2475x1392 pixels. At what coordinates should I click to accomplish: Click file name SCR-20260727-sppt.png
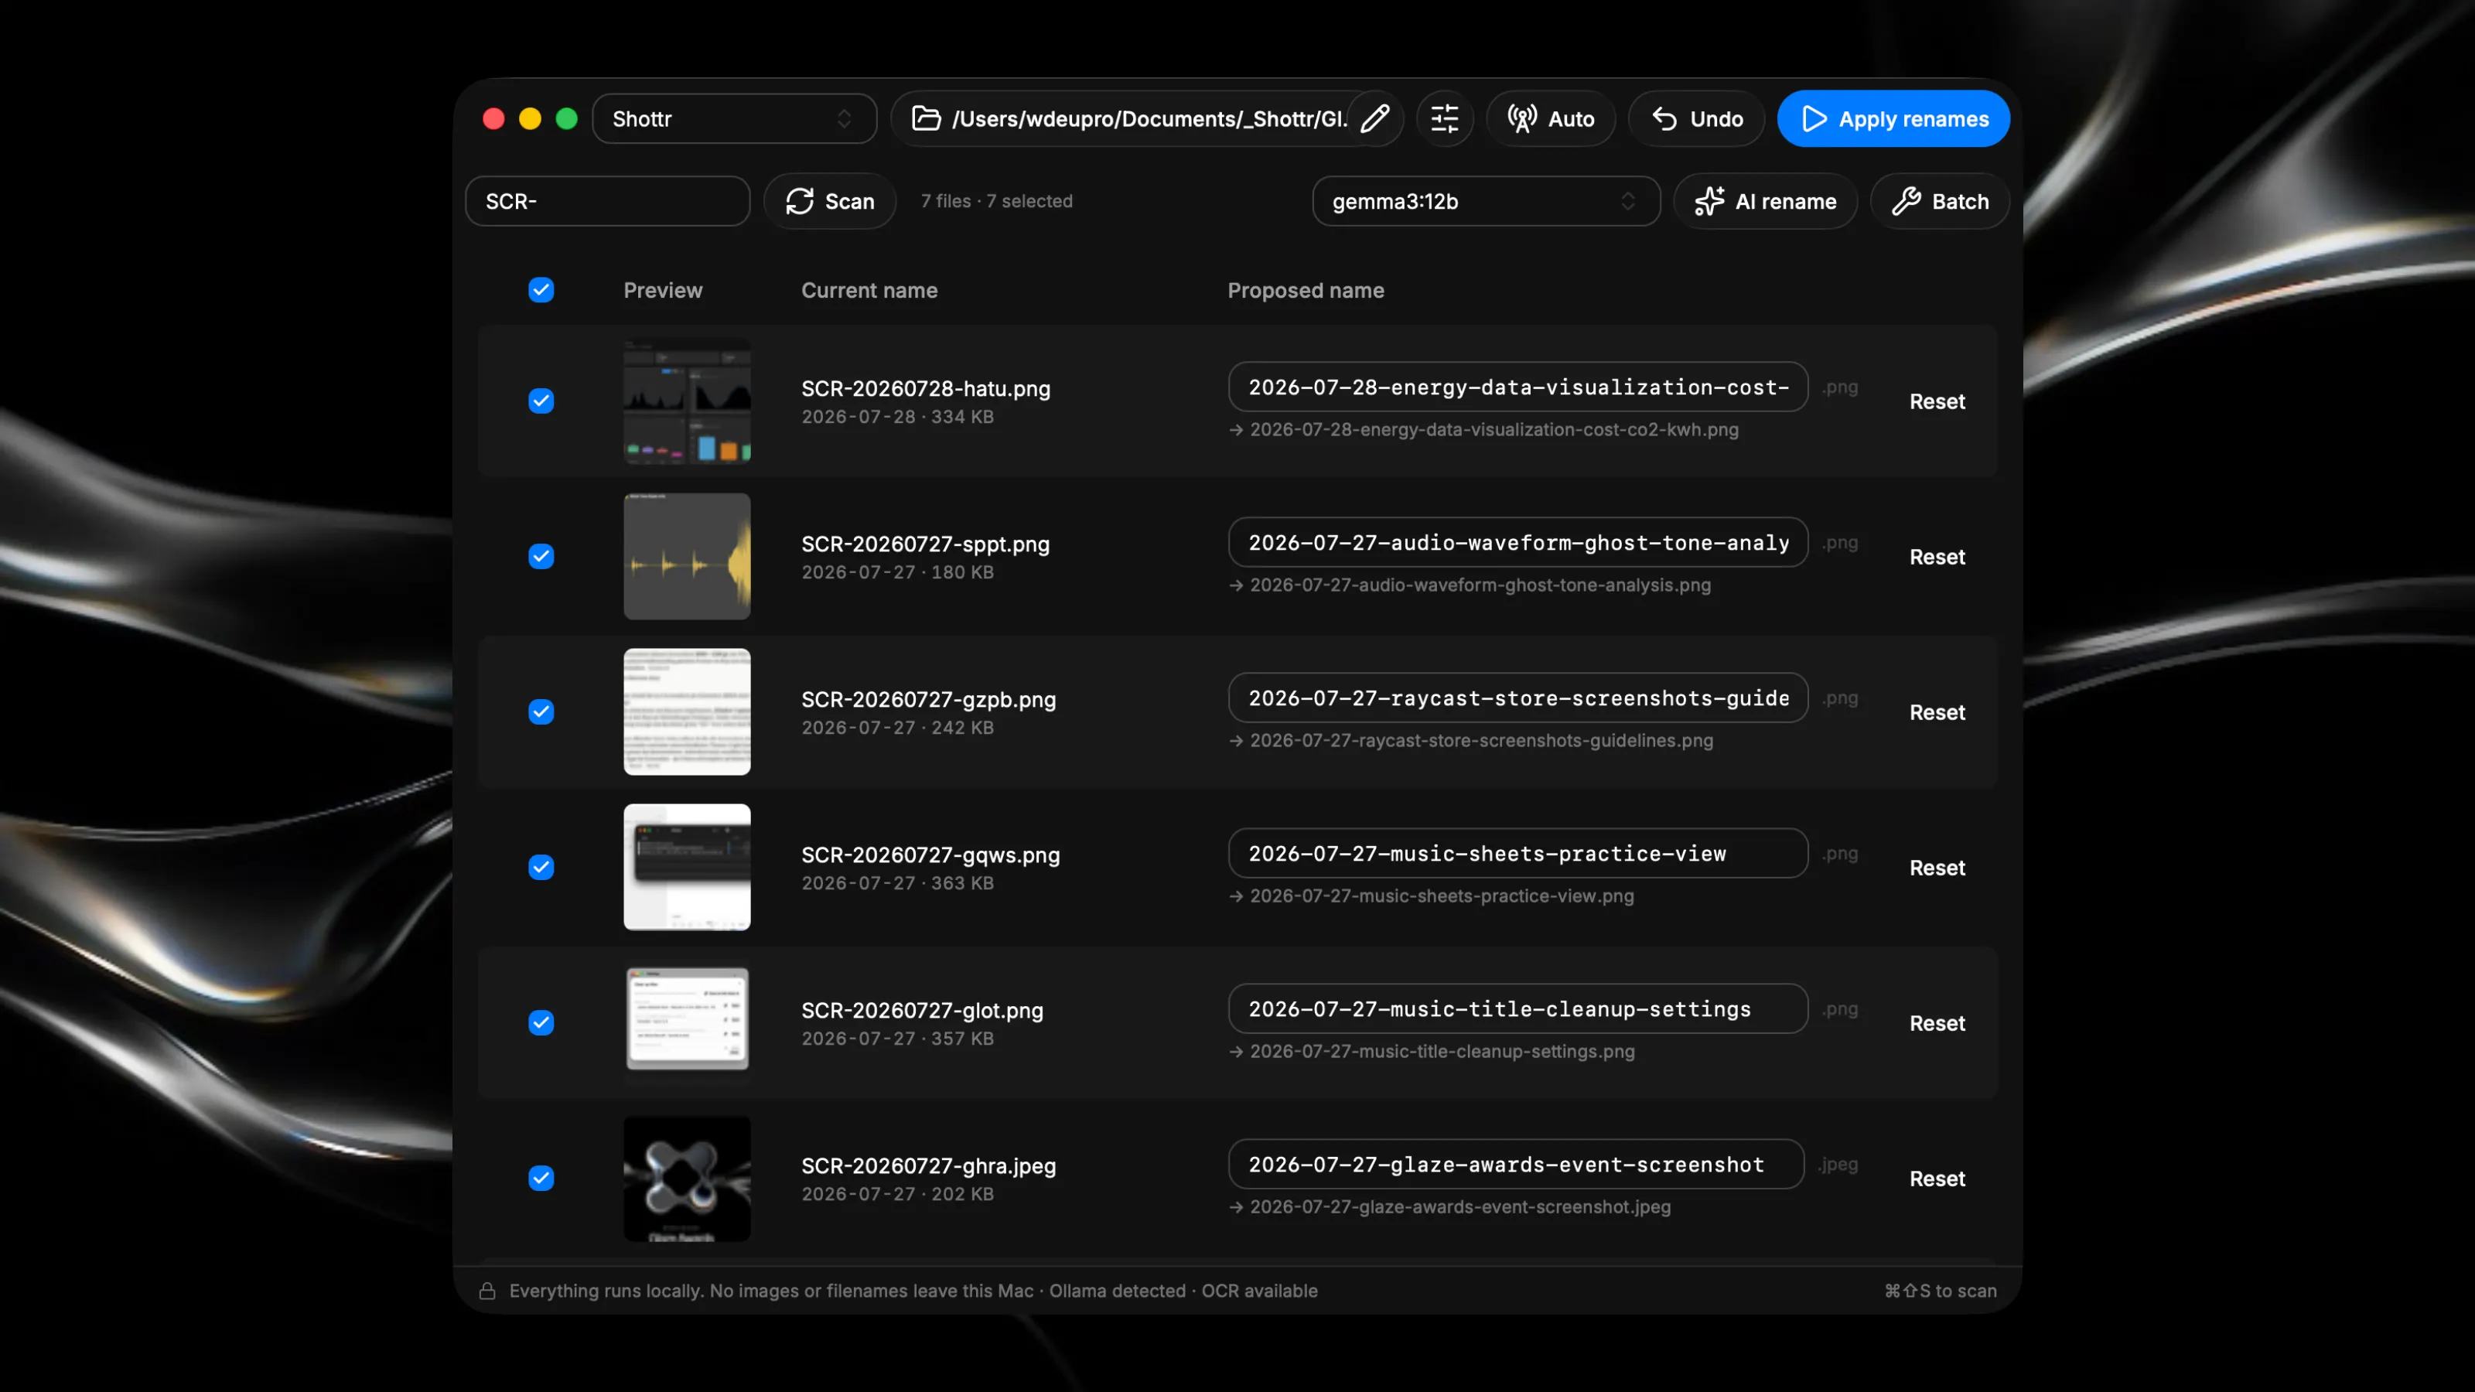[927, 544]
